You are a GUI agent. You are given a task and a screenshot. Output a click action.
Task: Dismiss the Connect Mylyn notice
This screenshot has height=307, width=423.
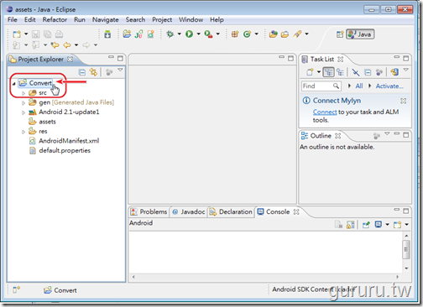(x=403, y=101)
